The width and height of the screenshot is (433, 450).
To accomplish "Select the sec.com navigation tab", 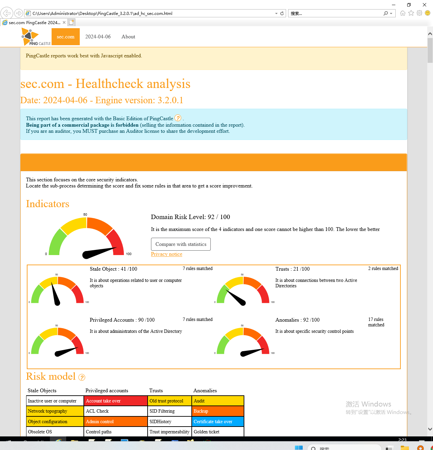I will [x=65, y=37].
